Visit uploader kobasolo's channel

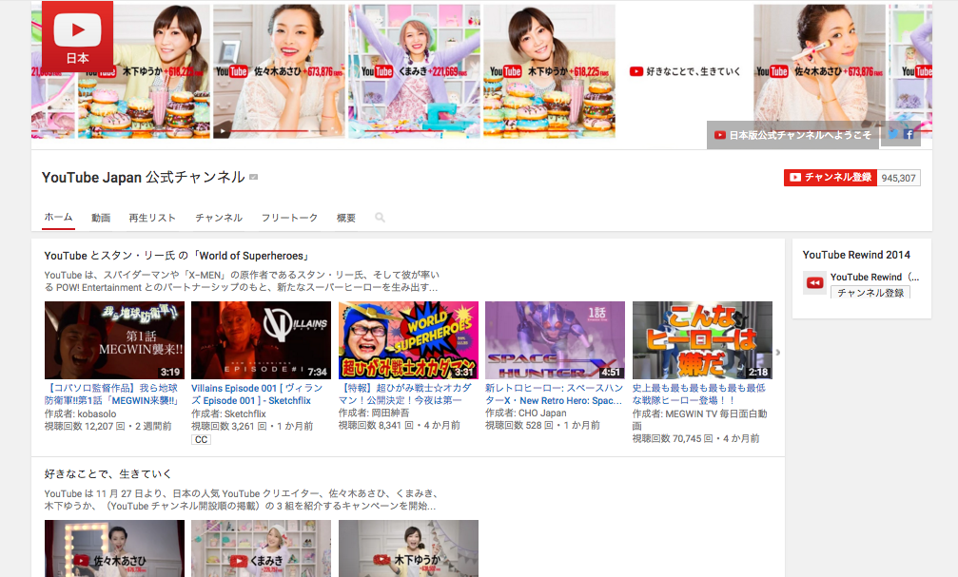point(96,414)
